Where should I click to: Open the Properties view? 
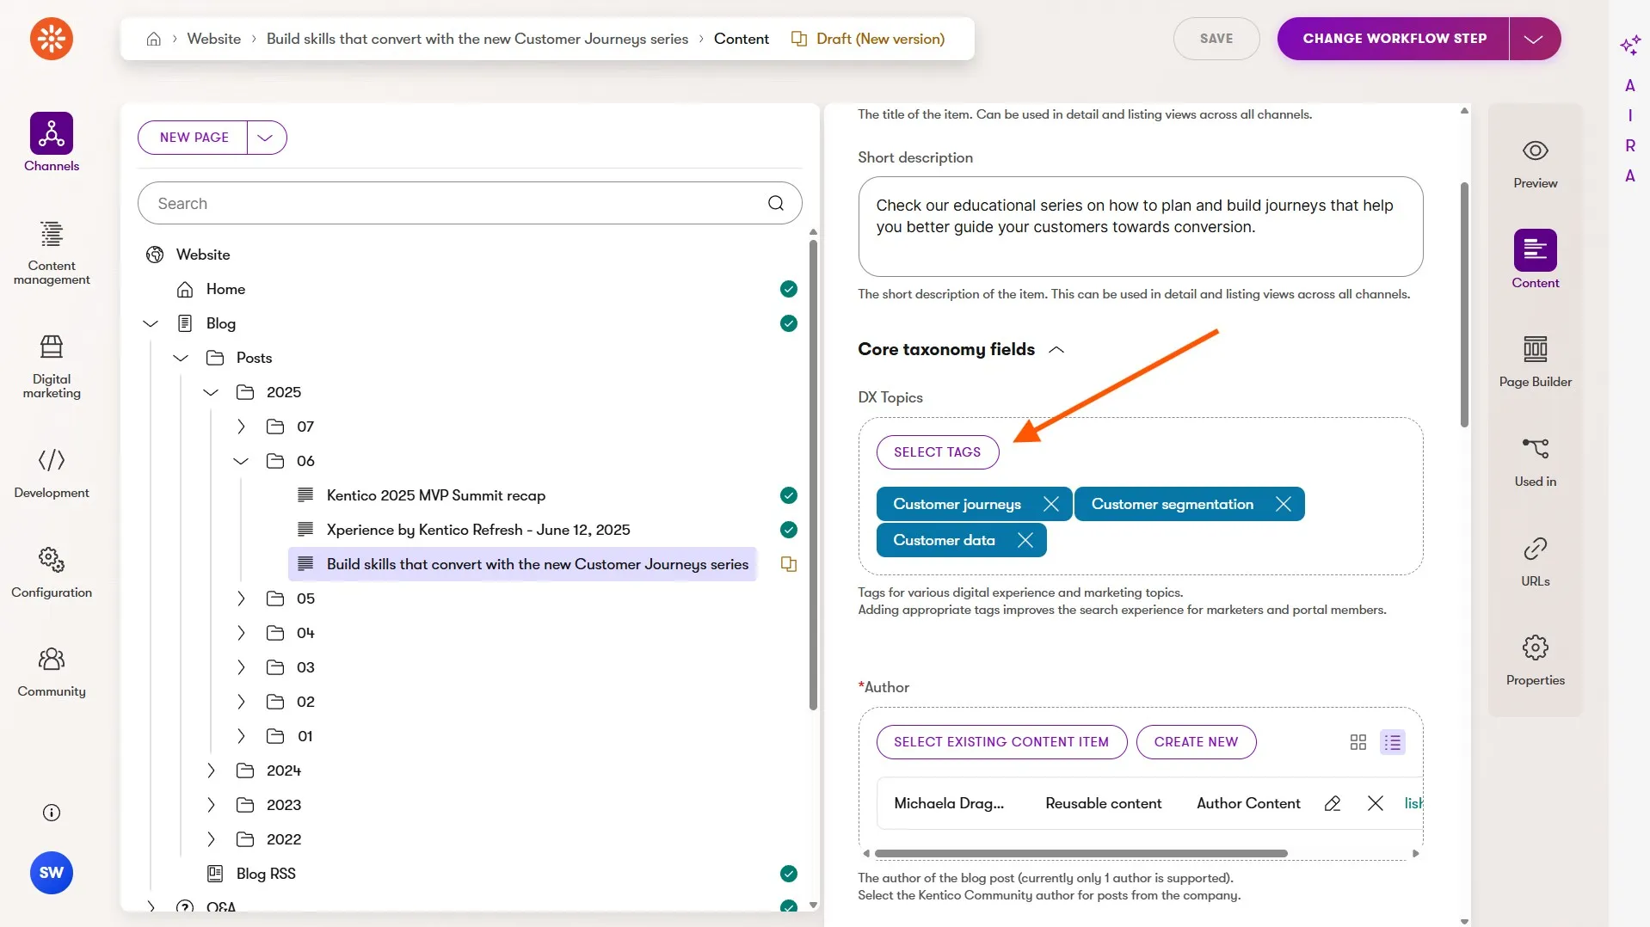(1536, 660)
